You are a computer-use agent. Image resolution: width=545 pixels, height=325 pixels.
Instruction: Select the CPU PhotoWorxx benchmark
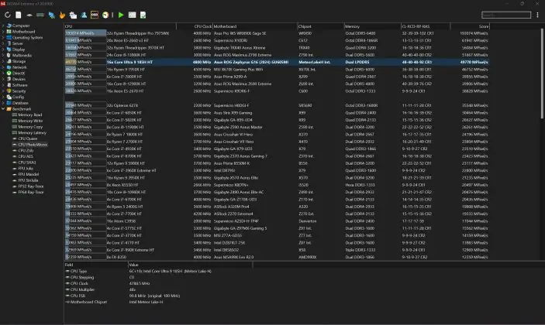(33, 145)
